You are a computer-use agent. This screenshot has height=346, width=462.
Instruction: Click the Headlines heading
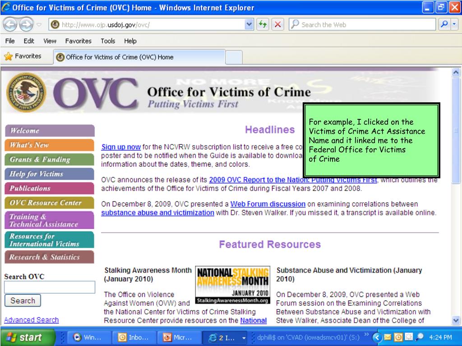[270, 130]
